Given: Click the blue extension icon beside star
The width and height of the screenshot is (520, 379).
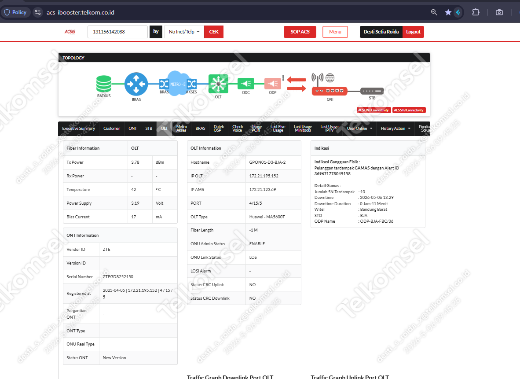Looking at the screenshot, I should [x=458, y=12].
